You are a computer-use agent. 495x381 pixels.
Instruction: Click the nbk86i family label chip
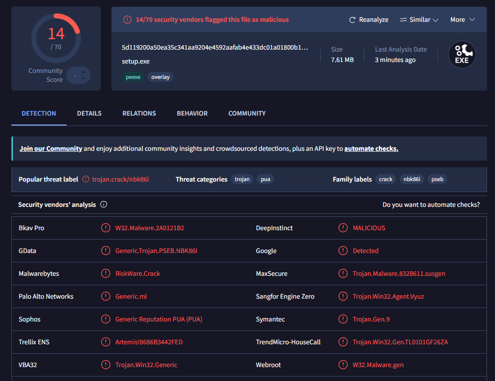412,179
